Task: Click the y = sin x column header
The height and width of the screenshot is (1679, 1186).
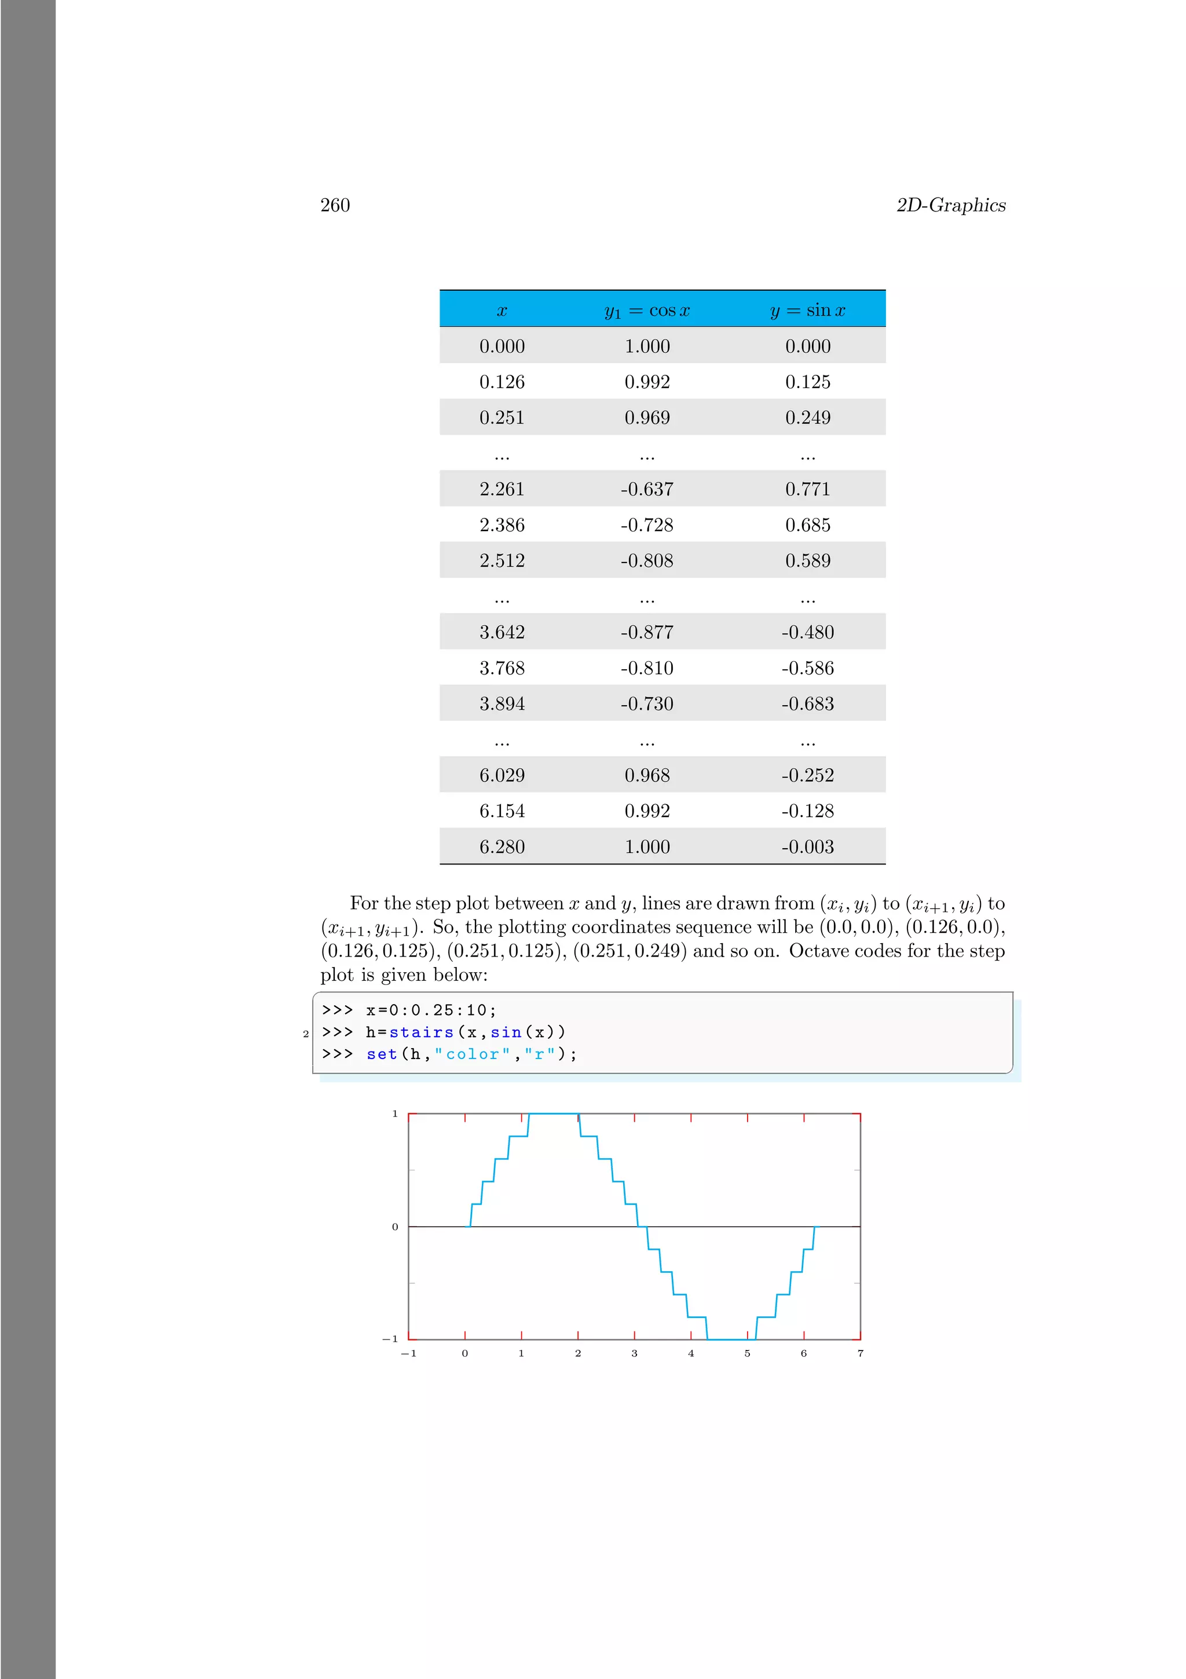Action: (x=807, y=311)
